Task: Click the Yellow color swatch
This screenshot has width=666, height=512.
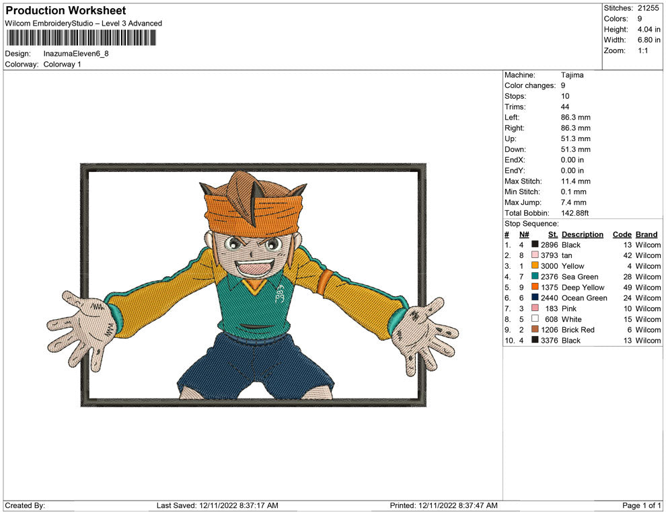Action: click(535, 265)
